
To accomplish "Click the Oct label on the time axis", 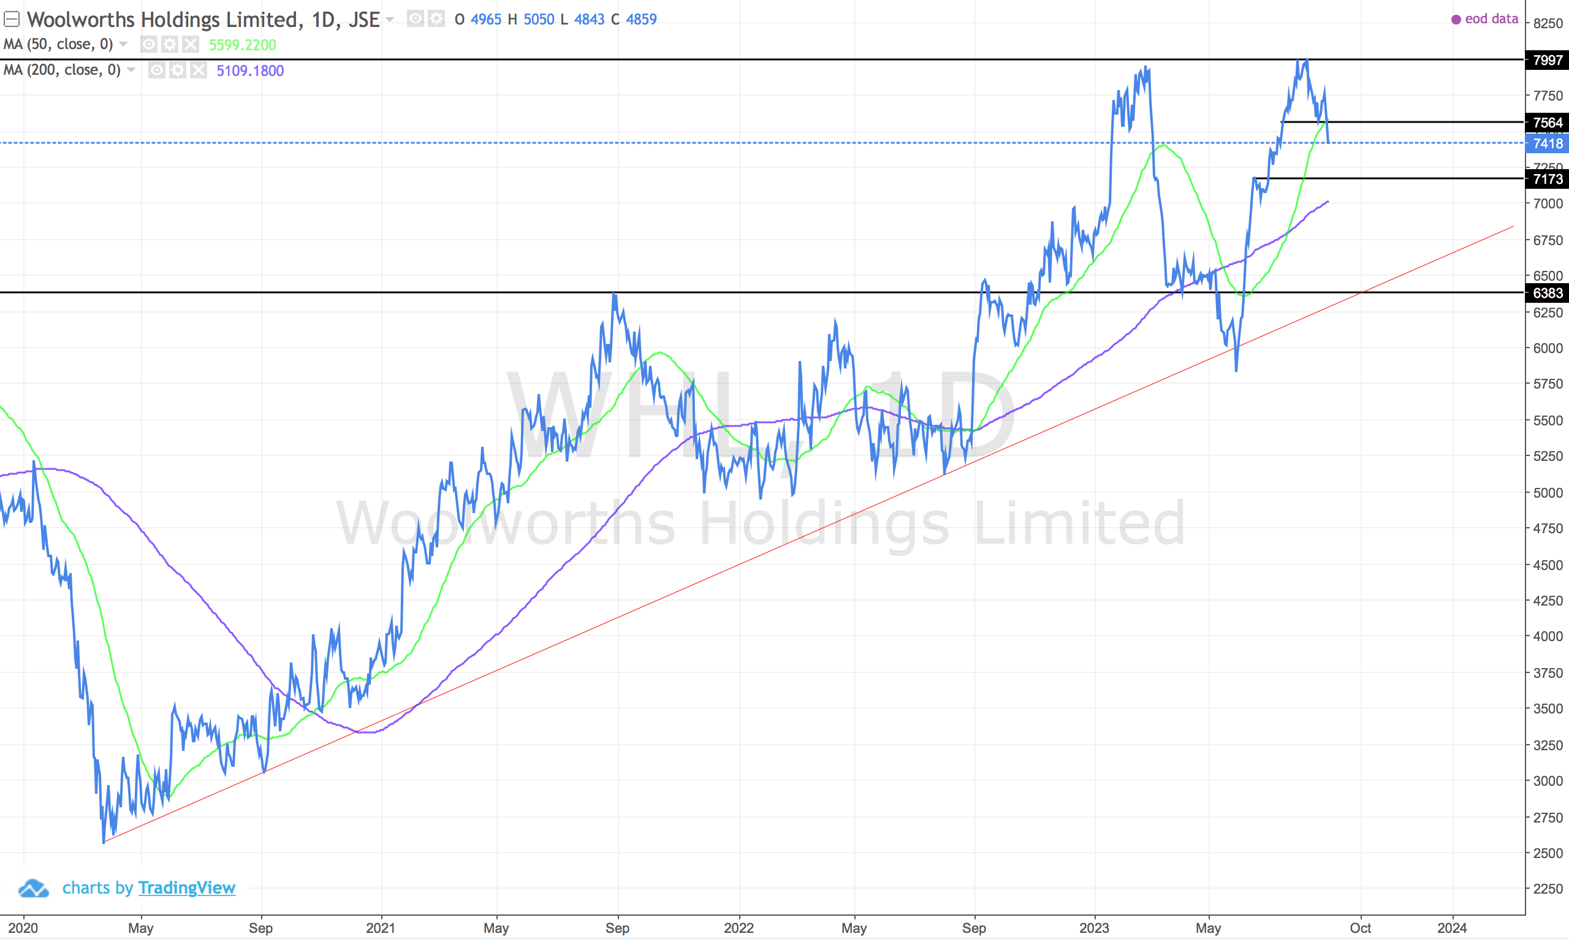I will point(1360,927).
